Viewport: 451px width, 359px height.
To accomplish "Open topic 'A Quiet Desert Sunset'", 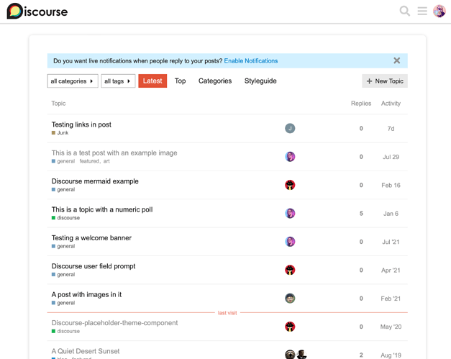I will click(x=86, y=351).
